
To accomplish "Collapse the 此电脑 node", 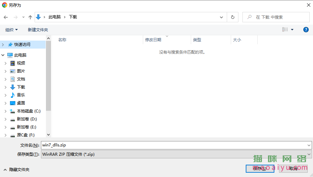I will coord(3,55).
